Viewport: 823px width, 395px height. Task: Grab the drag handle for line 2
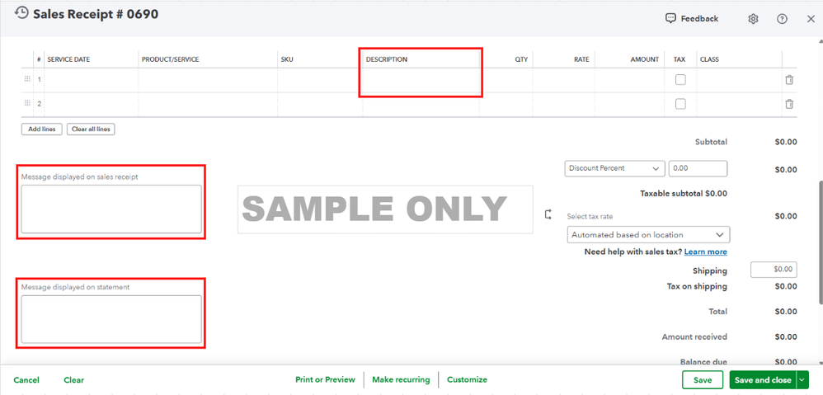click(x=27, y=103)
